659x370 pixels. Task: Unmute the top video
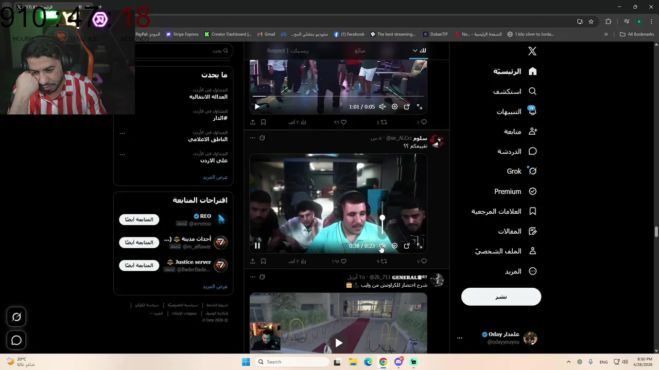click(382, 107)
